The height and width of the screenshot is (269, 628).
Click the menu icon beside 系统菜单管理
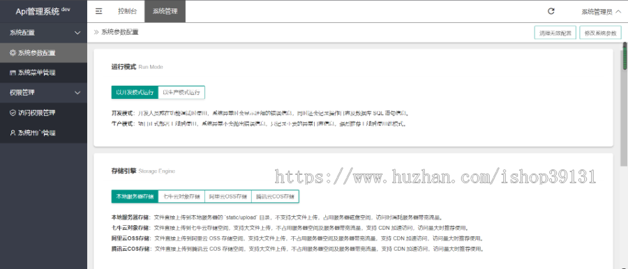tap(13, 73)
